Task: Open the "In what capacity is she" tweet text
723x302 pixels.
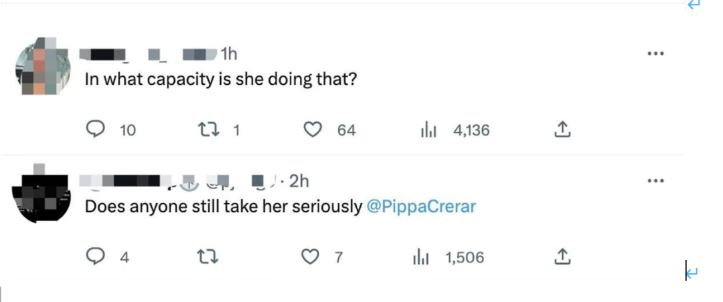Action: tap(221, 80)
